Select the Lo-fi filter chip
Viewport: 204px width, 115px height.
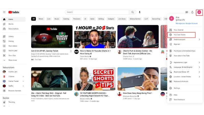[x=146, y=19]
